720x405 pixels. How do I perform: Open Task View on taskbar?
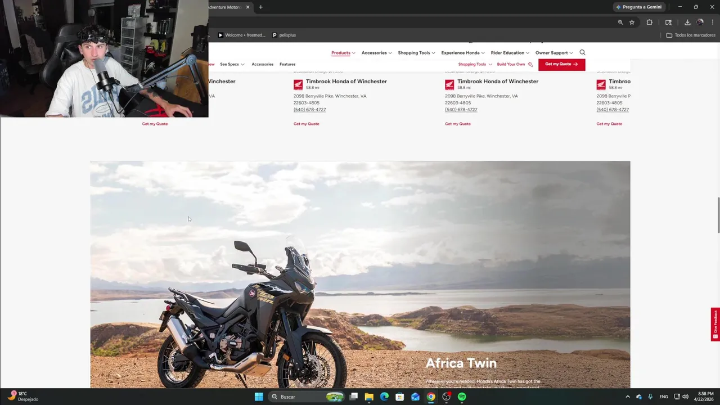[x=354, y=397]
